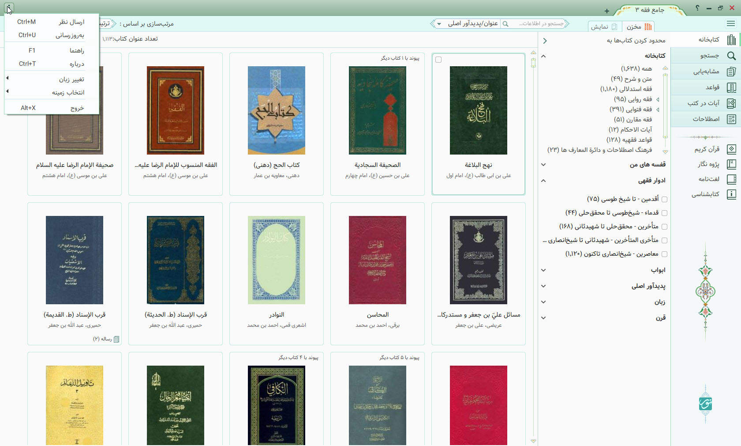Open النوادر book cover
Image resolution: width=741 pixels, height=446 pixels.
point(277,260)
